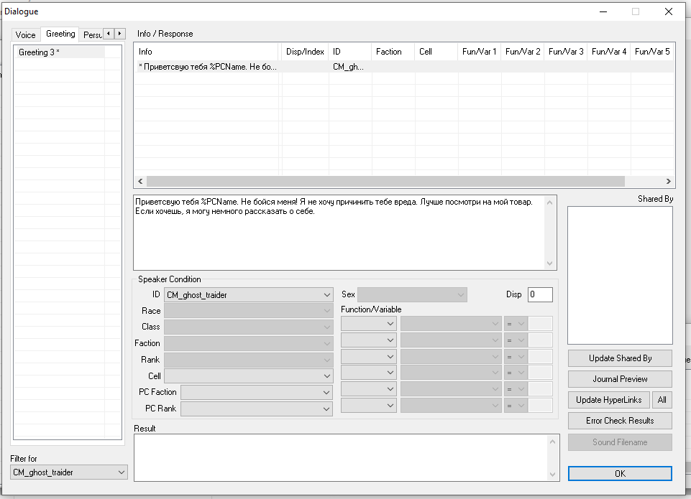Click the Info list horizontal scrollbar right arrow
Image resolution: width=691 pixels, height=499 pixels.
[669, 182]
